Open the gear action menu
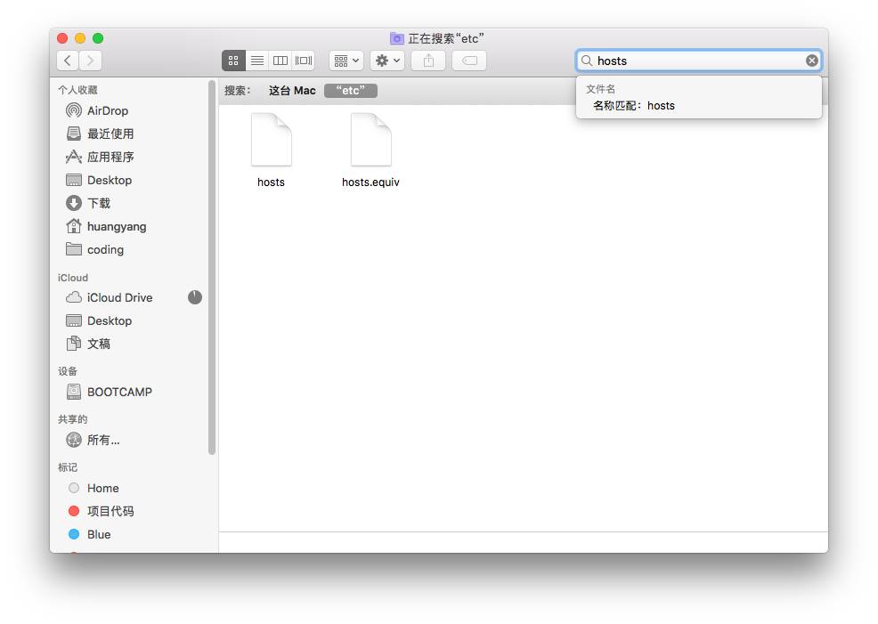878x624 pixels. (387, 61)
